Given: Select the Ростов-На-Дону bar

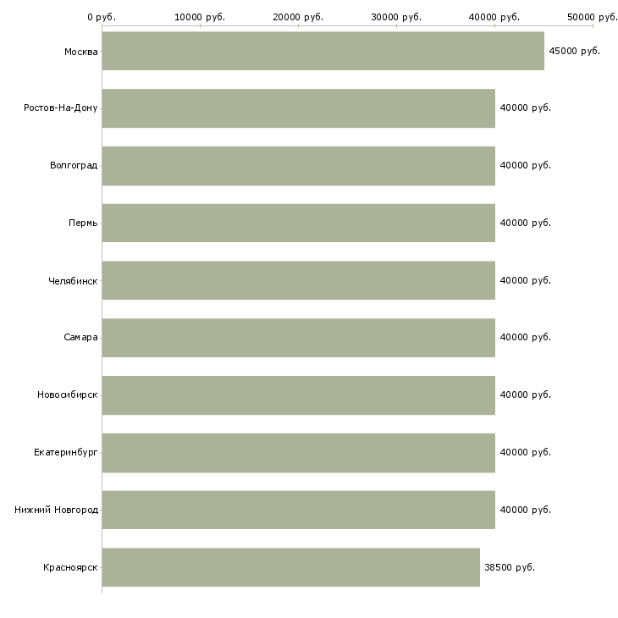Looking at the screenshot, I should (298, 108).
